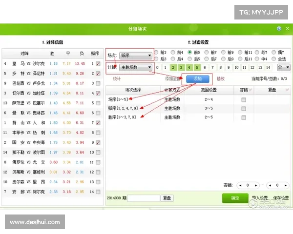Screen dimensions: 293x234
Task: Tick 容错 checkbox for 场序[1~5] row
Action: (x=244, y=99)
